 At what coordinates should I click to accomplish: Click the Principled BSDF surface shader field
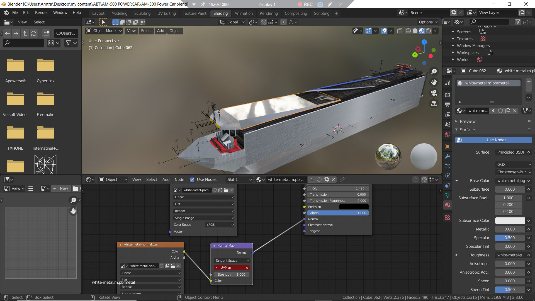pyautogui.click(x=514, y=152)
